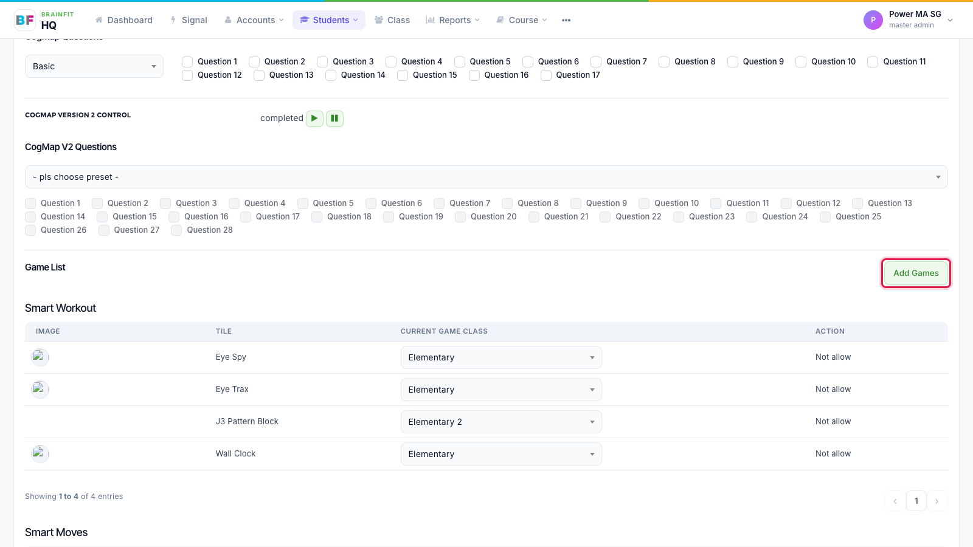Click the CURRENT GAME CLASS column header

coord(444,331)
